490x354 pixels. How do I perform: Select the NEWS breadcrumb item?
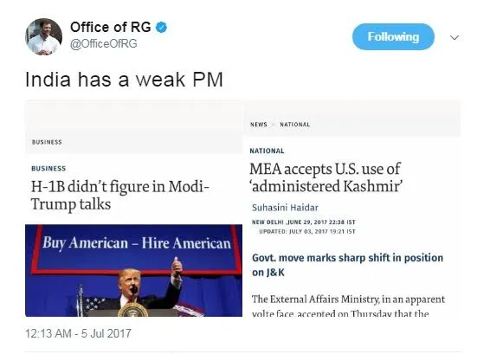point(259,125)
